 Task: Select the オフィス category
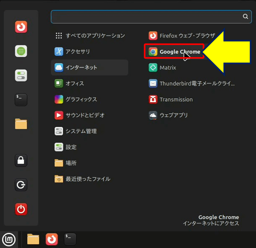click(x=90, y=84)
